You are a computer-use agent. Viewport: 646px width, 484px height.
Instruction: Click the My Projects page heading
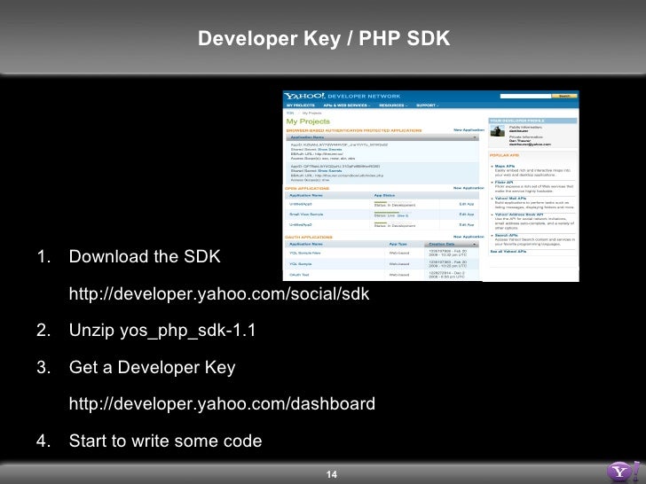point(308,121)
